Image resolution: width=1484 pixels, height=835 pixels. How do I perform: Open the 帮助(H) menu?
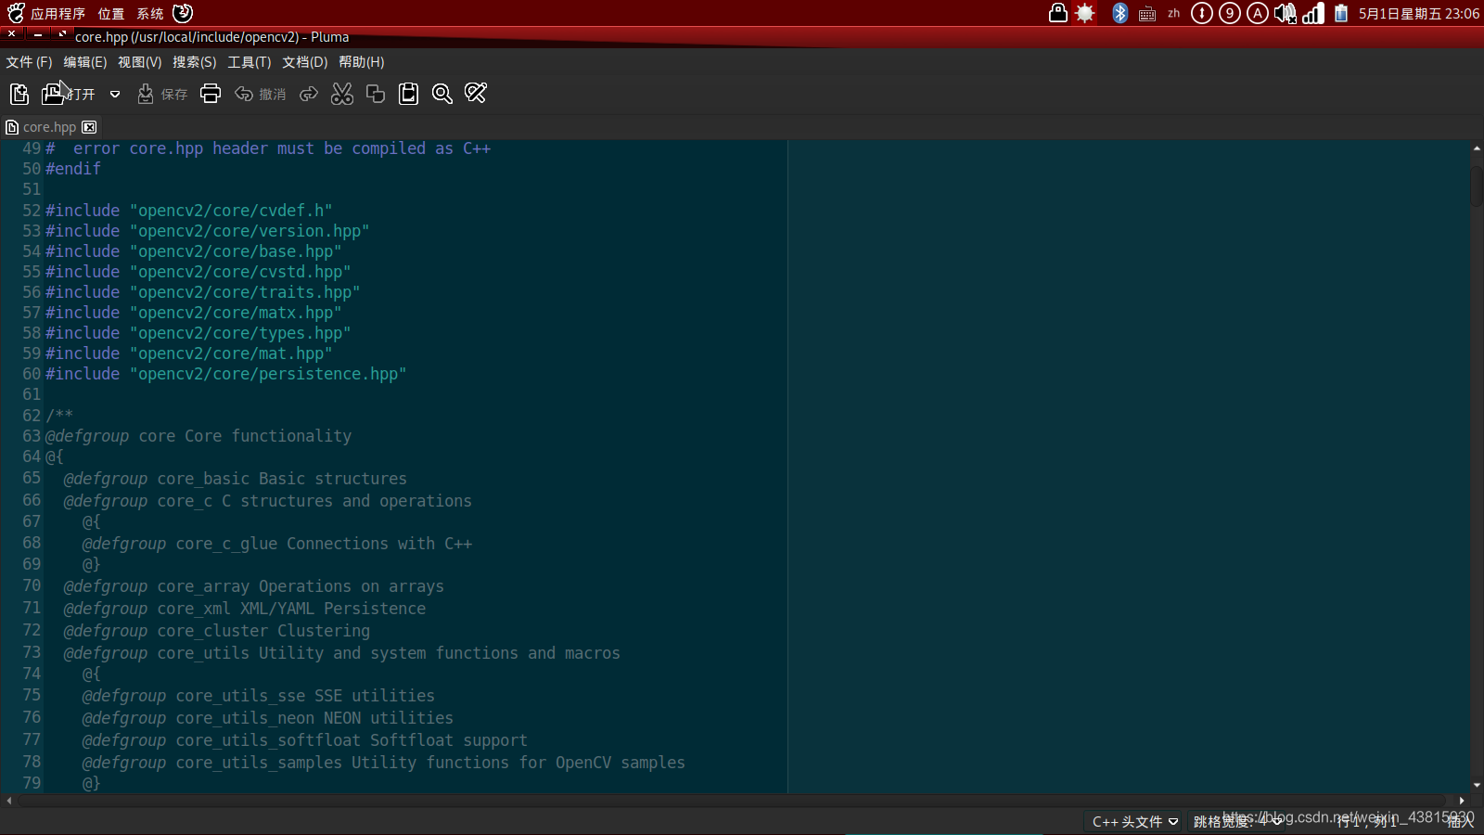(x=361, y=62)
